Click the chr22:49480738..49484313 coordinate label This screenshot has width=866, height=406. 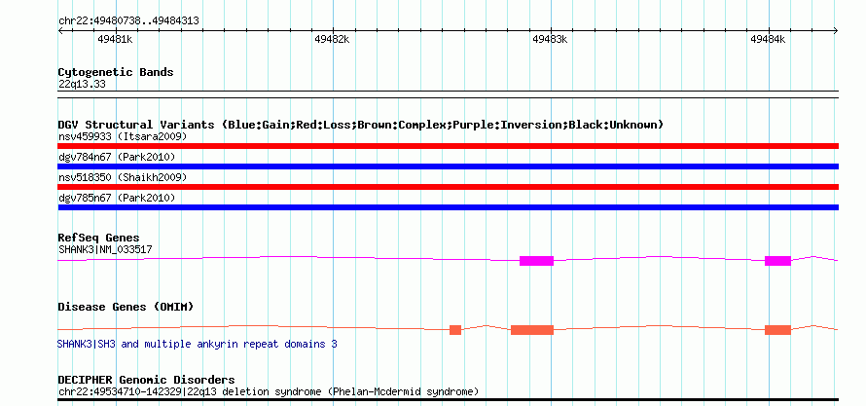point(128,21)
